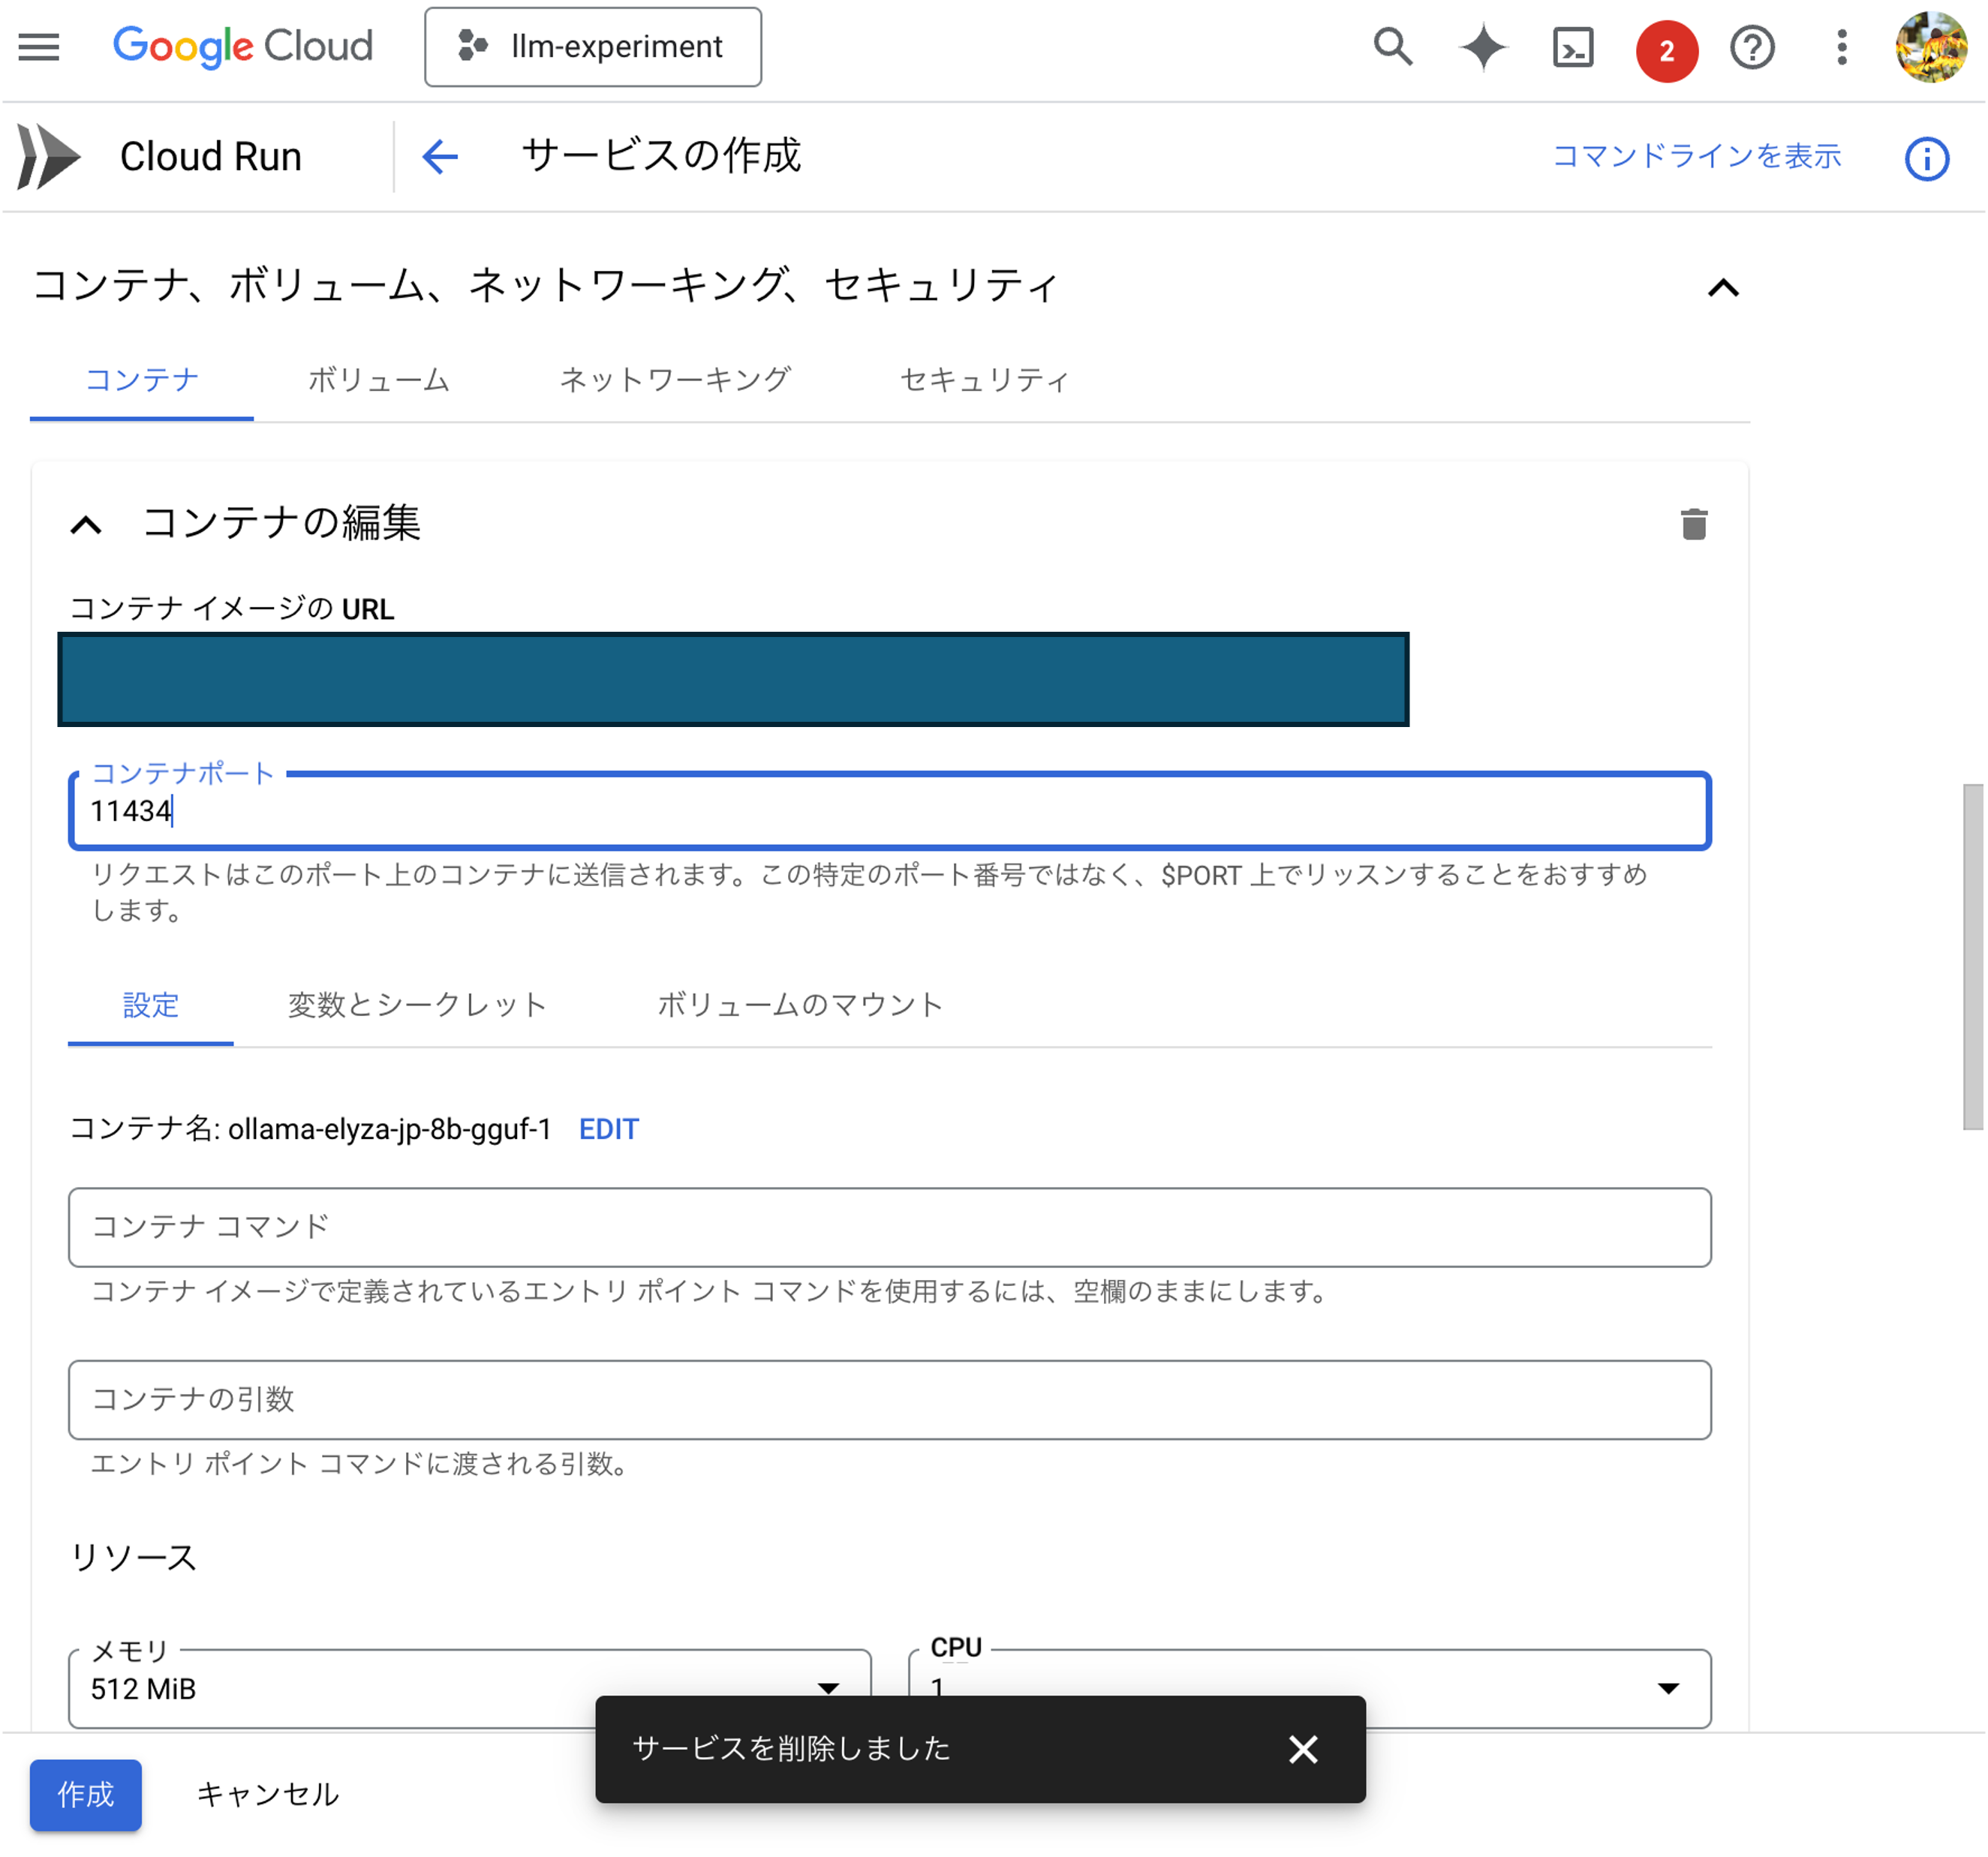Switch to the ネットワーキング tab

(x=675, y=380)
